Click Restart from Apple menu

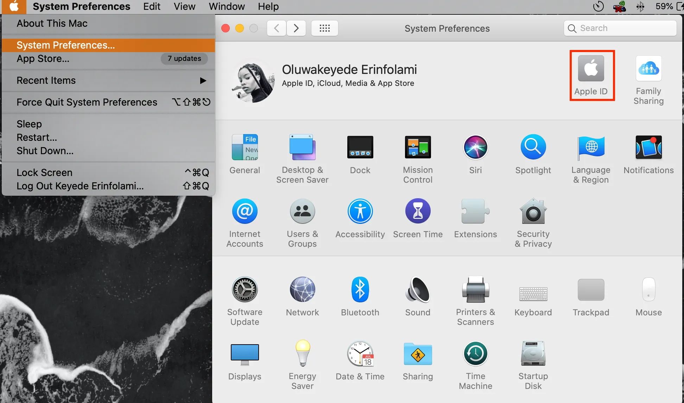[x=36, y=136]
